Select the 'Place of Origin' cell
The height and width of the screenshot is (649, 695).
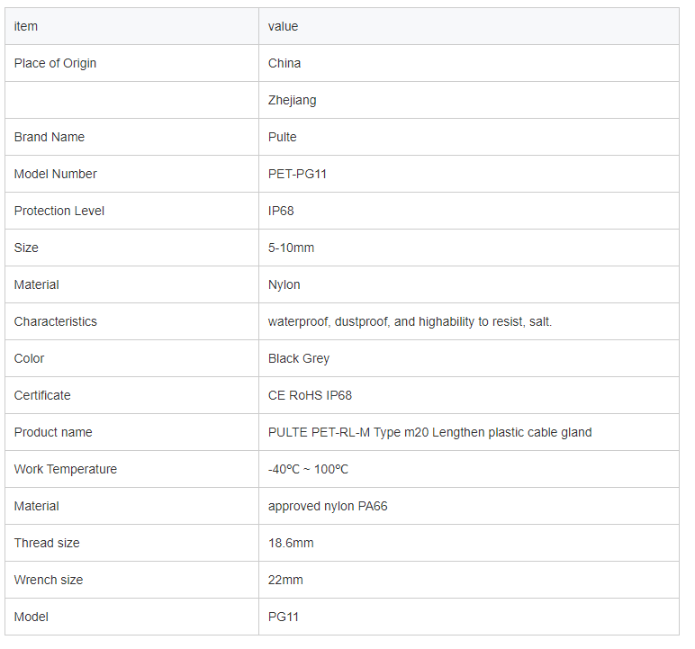131,63
